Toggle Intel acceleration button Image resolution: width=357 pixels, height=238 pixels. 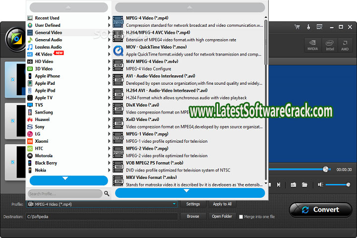coord(330,46)
